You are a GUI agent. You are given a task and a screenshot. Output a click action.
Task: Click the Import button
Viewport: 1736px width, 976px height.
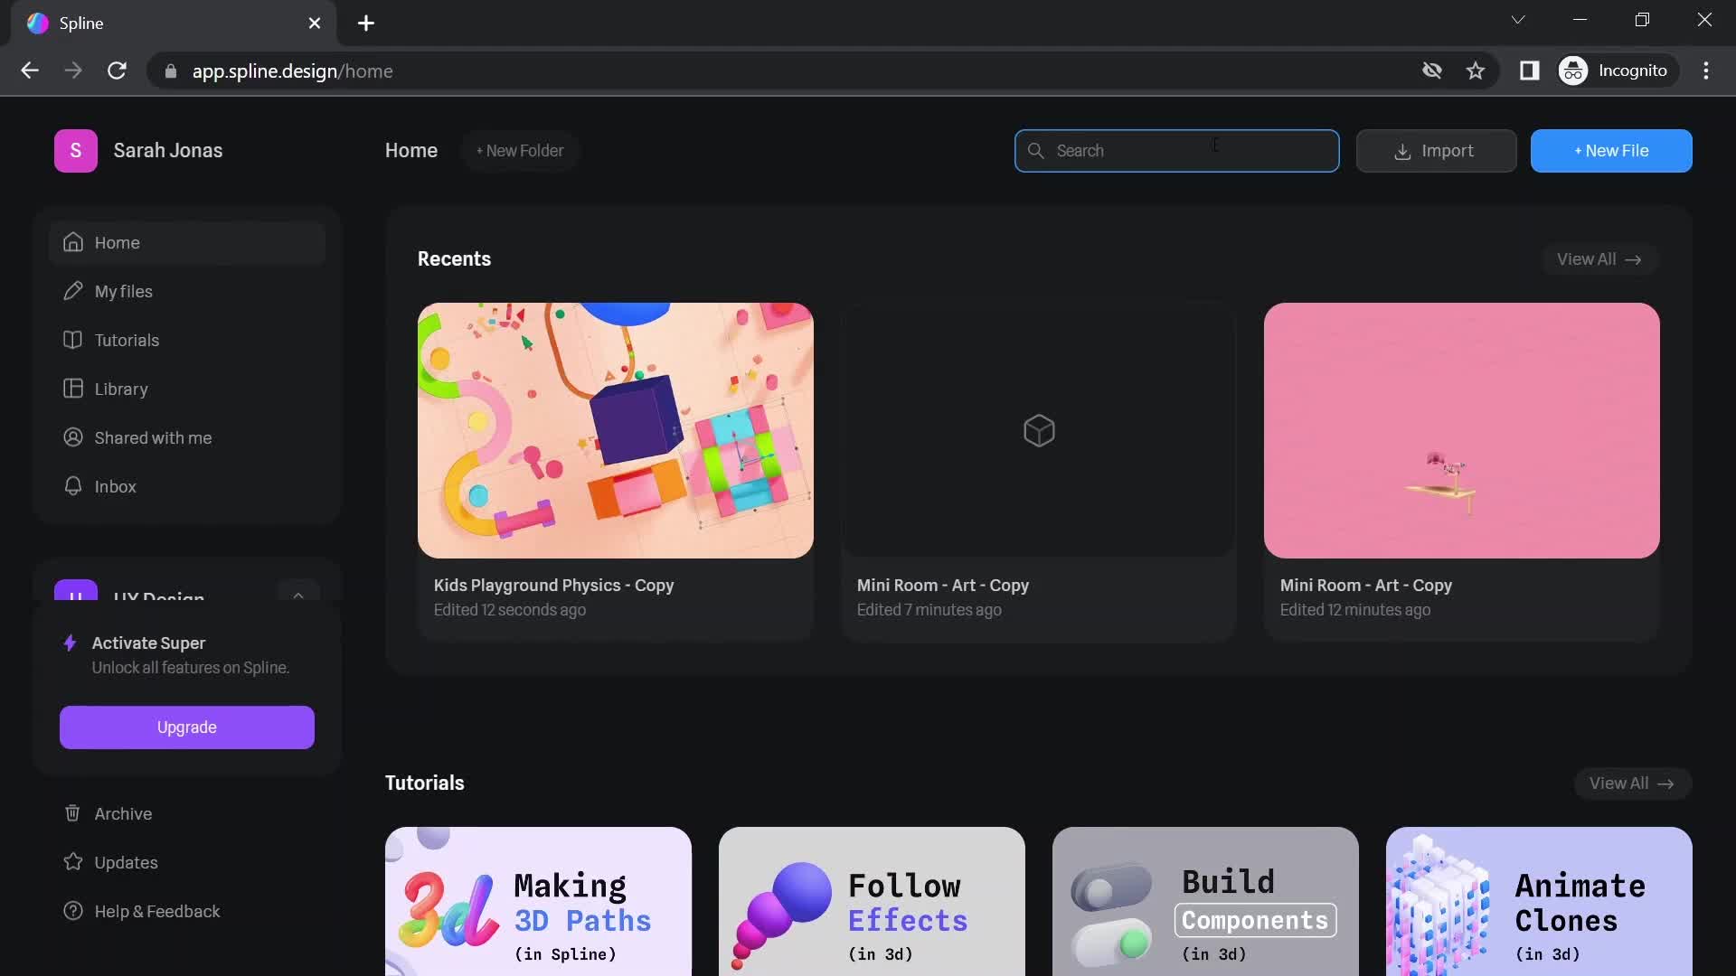coord(1436,151)
